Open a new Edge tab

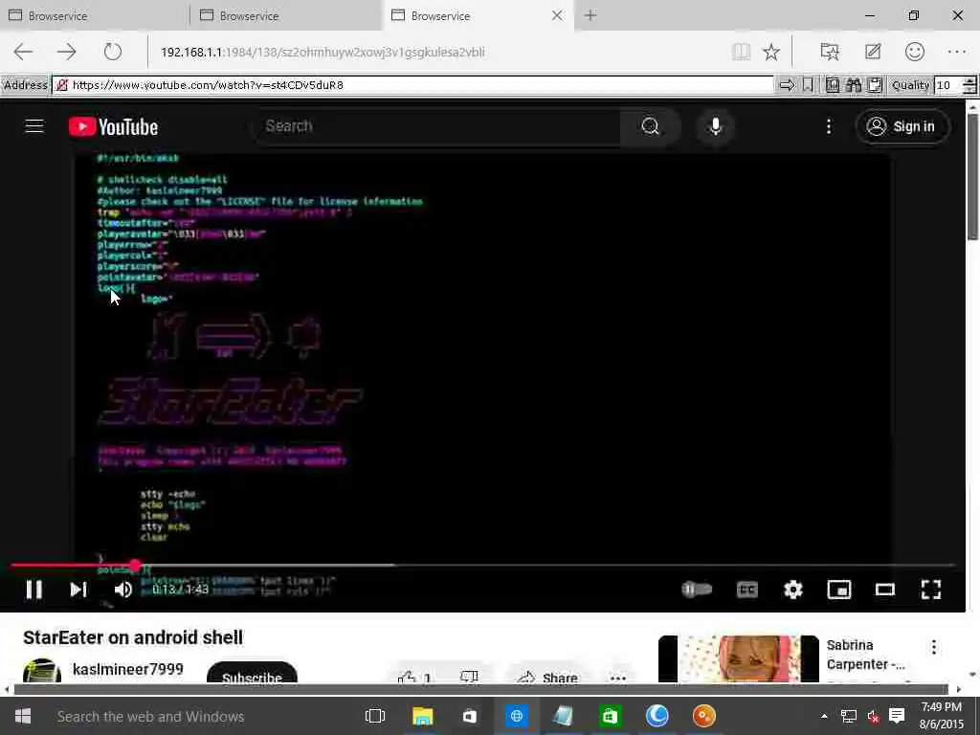click(x=590, y=15)
